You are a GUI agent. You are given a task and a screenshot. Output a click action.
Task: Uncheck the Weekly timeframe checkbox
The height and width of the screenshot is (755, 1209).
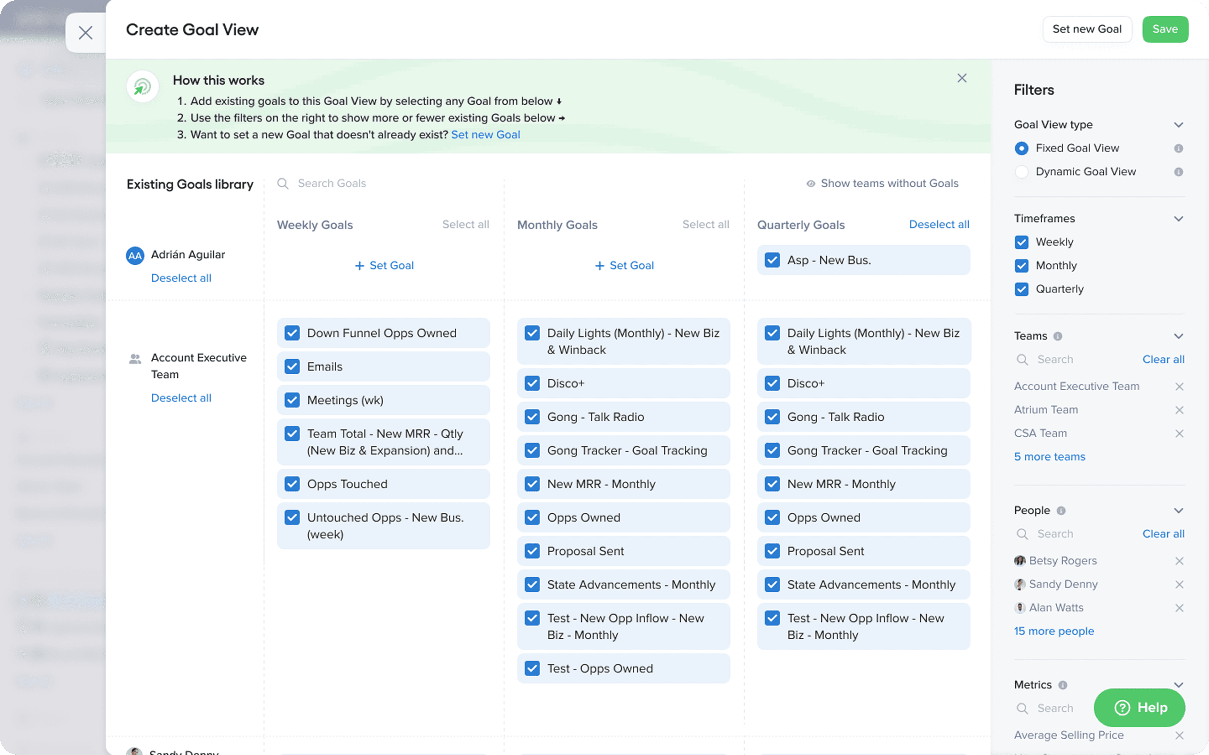(1021, 242)
